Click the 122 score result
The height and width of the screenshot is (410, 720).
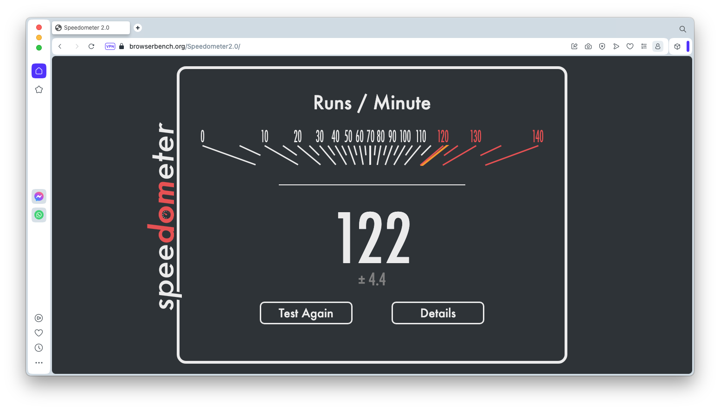[374, 238]
